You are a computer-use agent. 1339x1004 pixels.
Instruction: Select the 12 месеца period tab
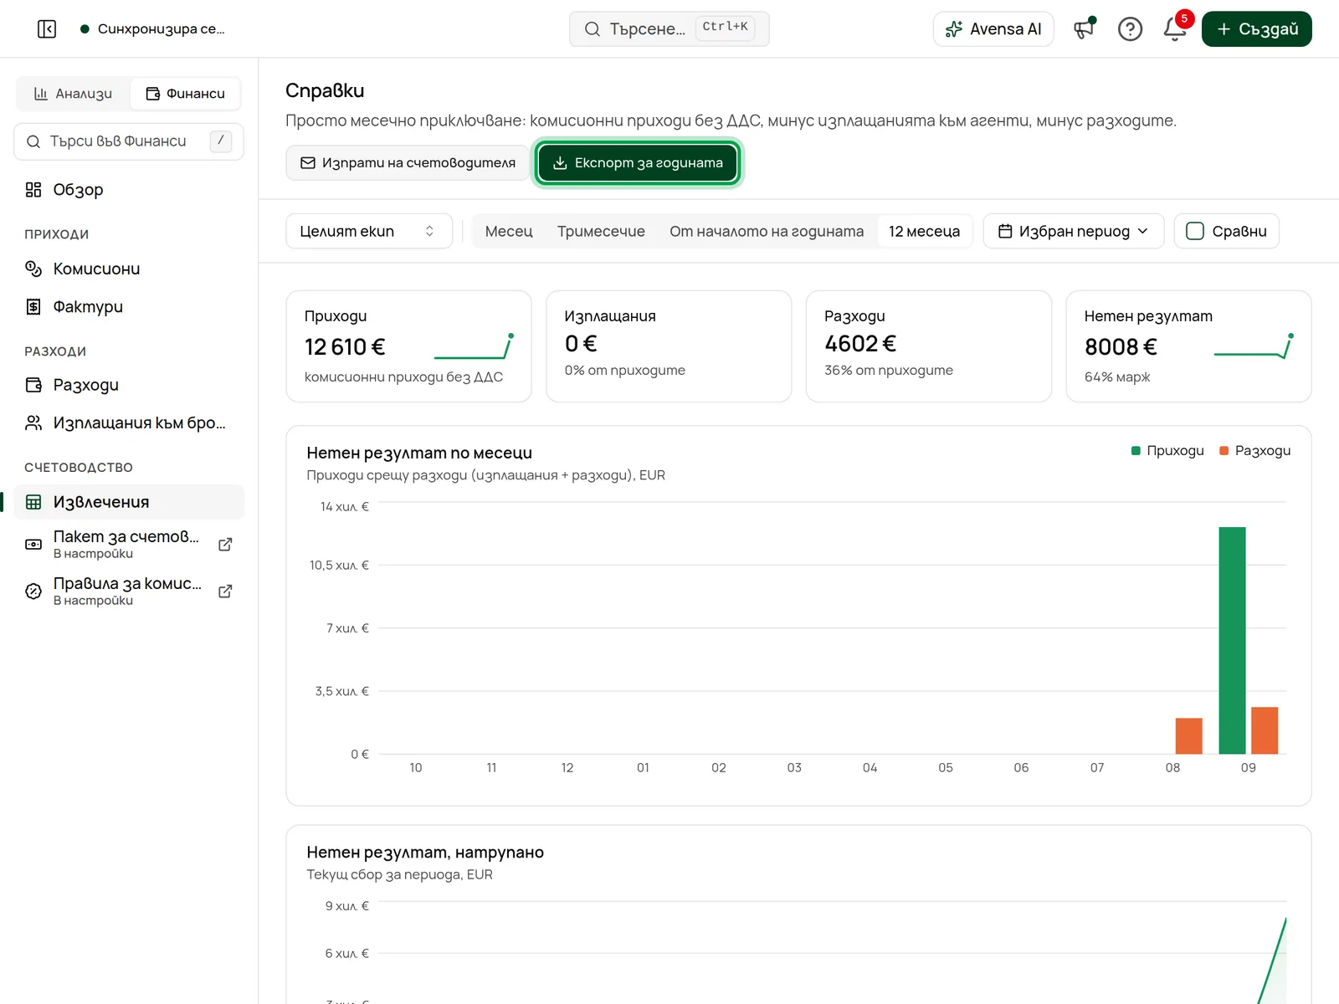(x=924, y=232)
